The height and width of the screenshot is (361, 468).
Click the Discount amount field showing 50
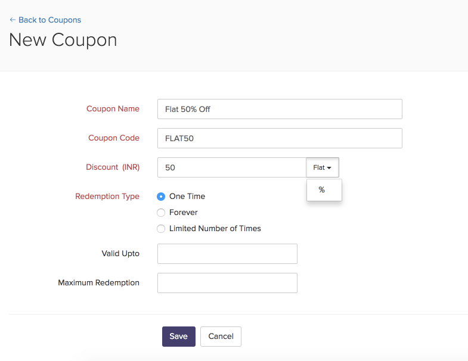pyautogui.click(x=232, y=167)
